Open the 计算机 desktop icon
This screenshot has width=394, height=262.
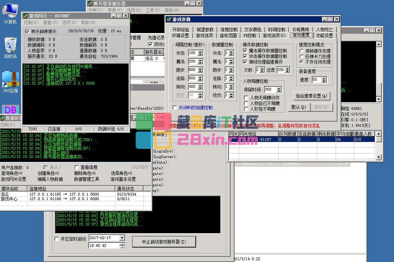click(x=10, y=13)
